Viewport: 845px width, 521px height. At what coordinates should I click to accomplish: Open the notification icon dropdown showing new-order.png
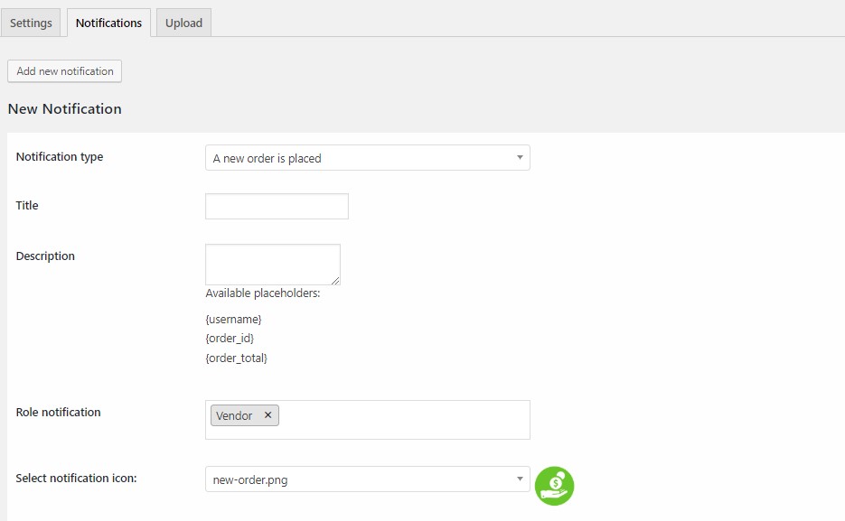(x=368, y=479)
